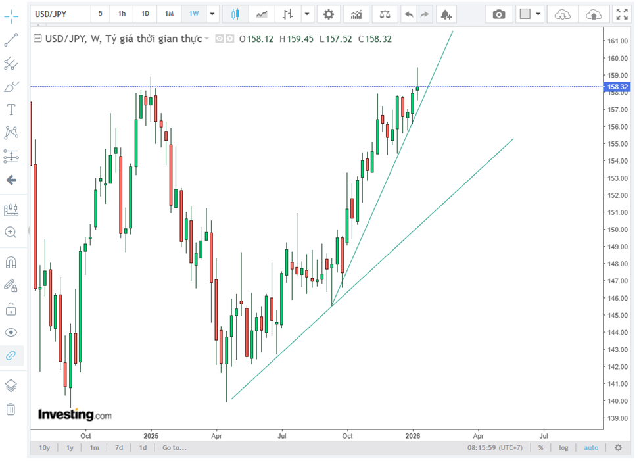Screen dimensions: 641x461
Task: Set the range to 1y
Action: pos(70,447)
